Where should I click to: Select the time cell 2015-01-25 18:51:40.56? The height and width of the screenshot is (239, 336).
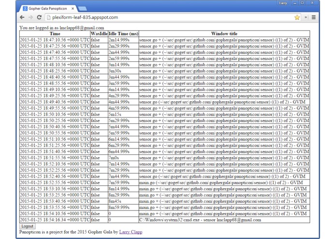[55, 152]
